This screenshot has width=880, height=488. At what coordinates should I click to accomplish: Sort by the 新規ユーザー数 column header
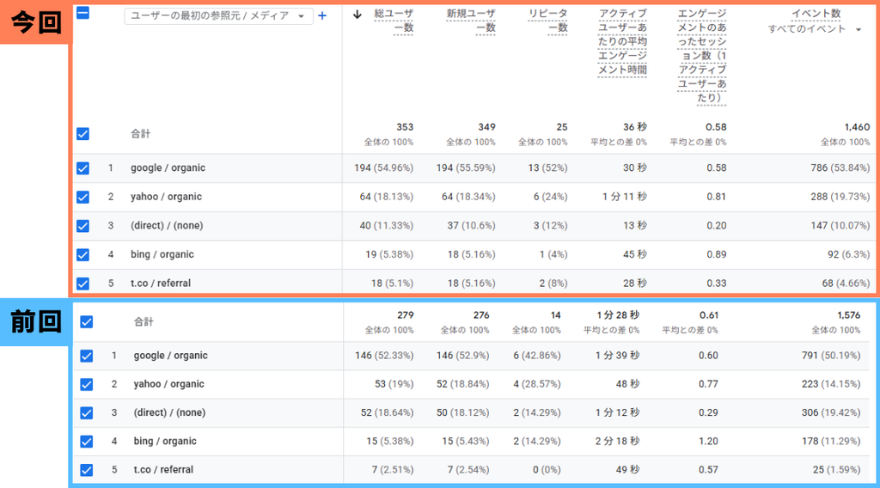pos(471,21)
